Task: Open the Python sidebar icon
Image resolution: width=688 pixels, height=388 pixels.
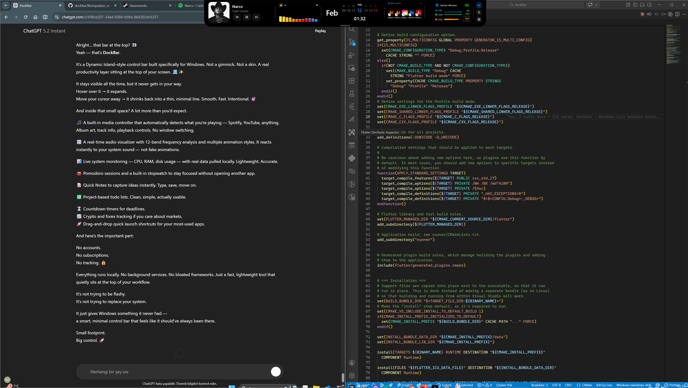Action: [352, 158]
